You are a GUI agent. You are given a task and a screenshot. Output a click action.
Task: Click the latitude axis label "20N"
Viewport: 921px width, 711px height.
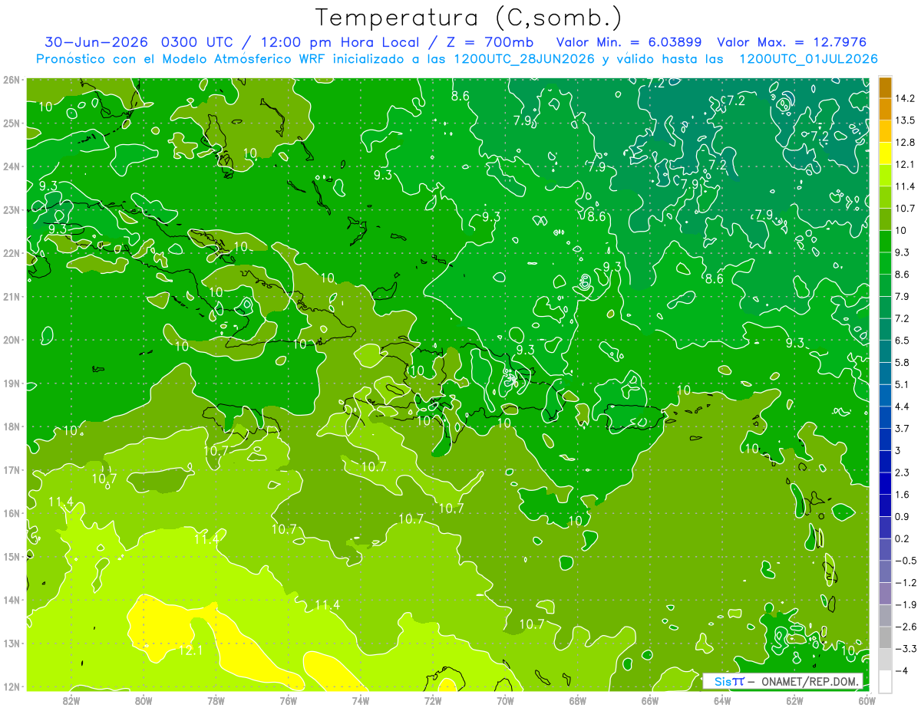pos(11,340)
